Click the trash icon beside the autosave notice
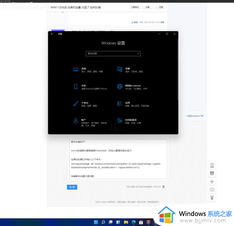The image size is (234, 226). tap(163, 187)
